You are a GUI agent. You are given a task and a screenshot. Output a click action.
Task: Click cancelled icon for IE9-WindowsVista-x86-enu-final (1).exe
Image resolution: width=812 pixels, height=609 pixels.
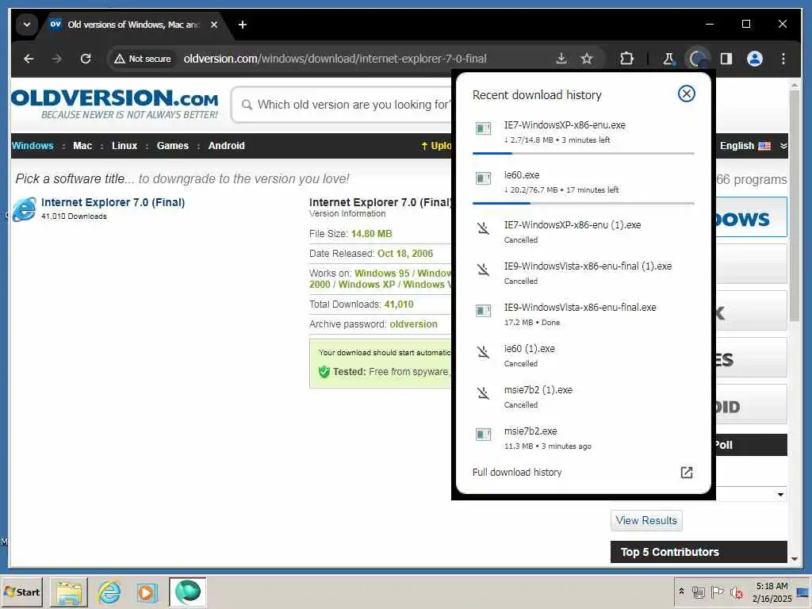[483, 270]
